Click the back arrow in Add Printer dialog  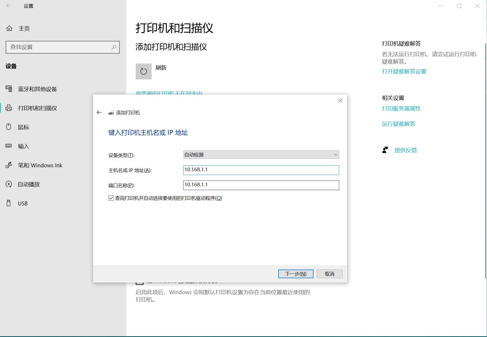coord(99,112)
